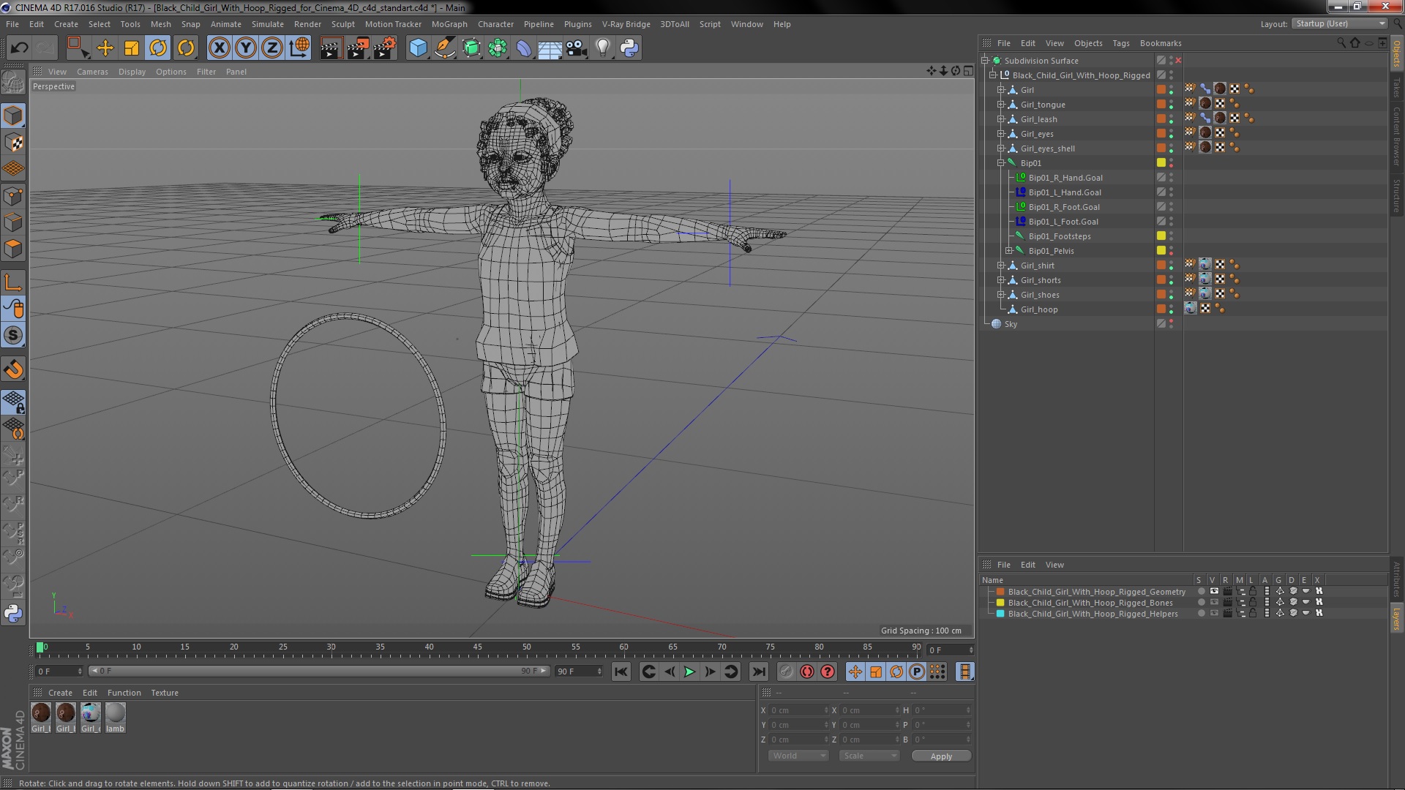The width and height of the screenshot is (1405, 790).
Task: Open material manager Create menu
Action: pyautogui.click(x=60, y=693)
